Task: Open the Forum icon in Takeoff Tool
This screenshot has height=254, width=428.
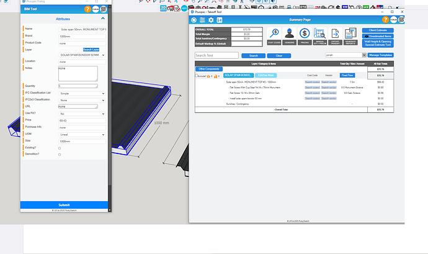Action: tap(393, 20)
